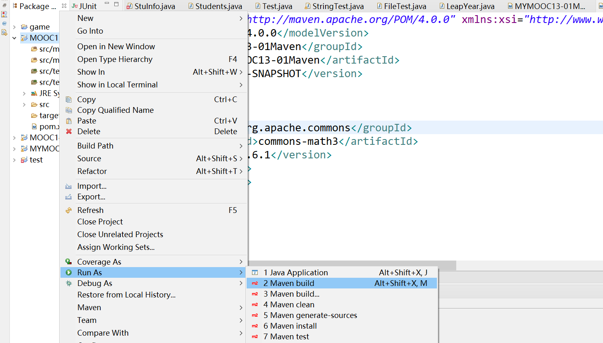
Task: Click the game project folder icon
Action: pos(24,27)
